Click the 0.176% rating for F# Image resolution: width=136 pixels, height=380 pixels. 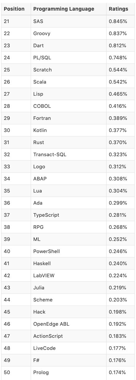[x=117, y=360]
